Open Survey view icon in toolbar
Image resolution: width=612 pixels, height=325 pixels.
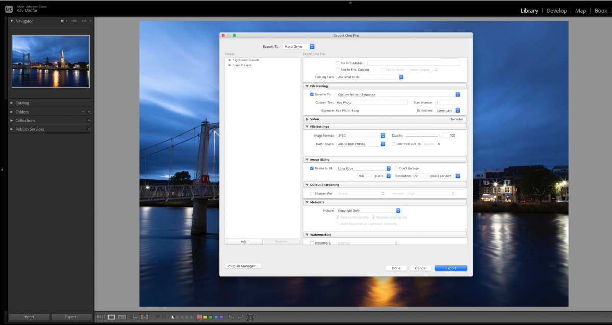click(x=134, y=317)
